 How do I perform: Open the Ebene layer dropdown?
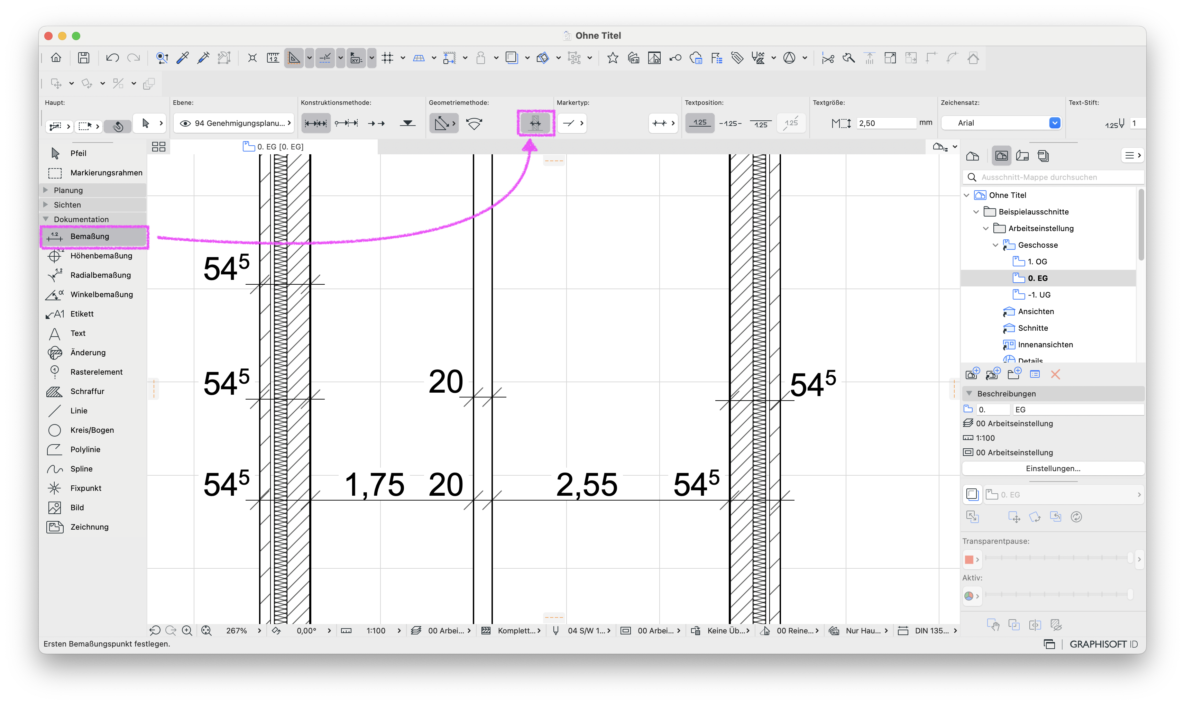coord(234,123)
